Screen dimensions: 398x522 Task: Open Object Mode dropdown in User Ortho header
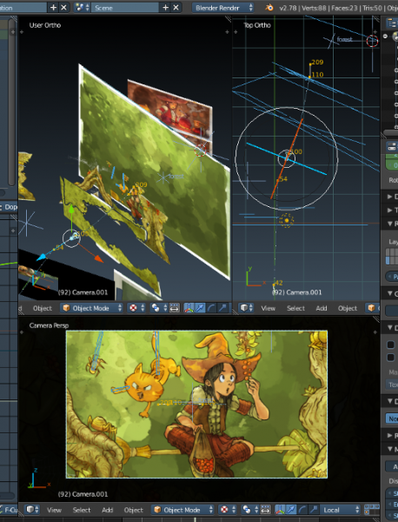pyautogui.click(x=91, y=308)
